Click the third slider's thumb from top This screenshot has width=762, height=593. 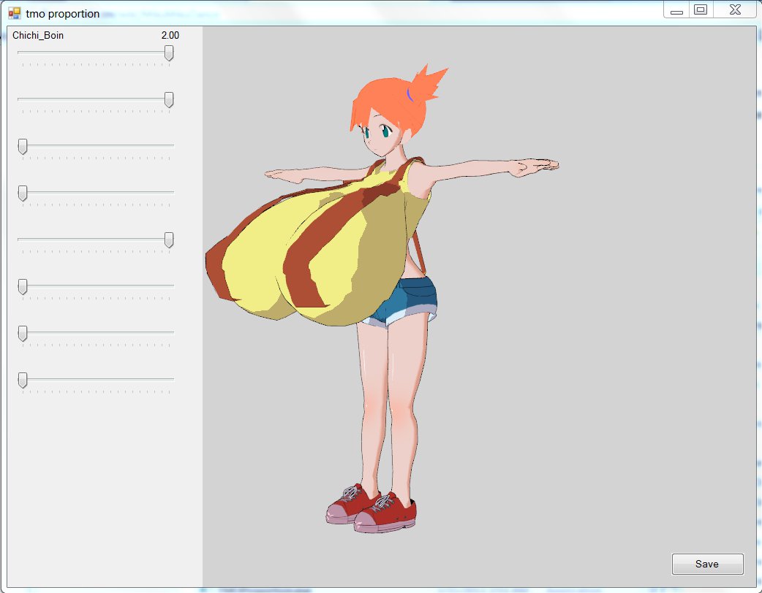pyautogui.click(x=23, y=147)
